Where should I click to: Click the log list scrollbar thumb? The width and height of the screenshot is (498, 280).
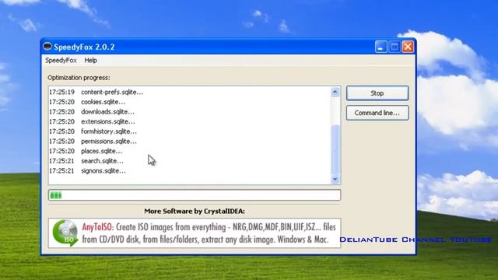point(335,149)
